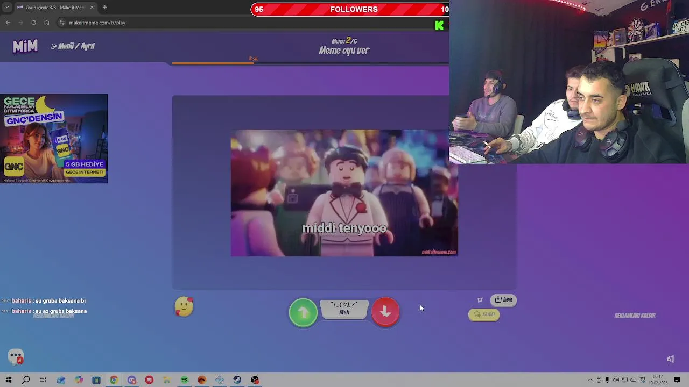Open the Windows Start menu
This screenshot has height=387, width=689.
[x=8, y=380]
